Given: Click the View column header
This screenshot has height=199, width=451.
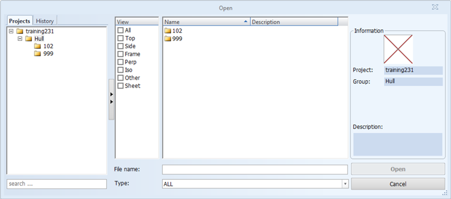Looking at the screenshot, I should [x=137, y=22].
